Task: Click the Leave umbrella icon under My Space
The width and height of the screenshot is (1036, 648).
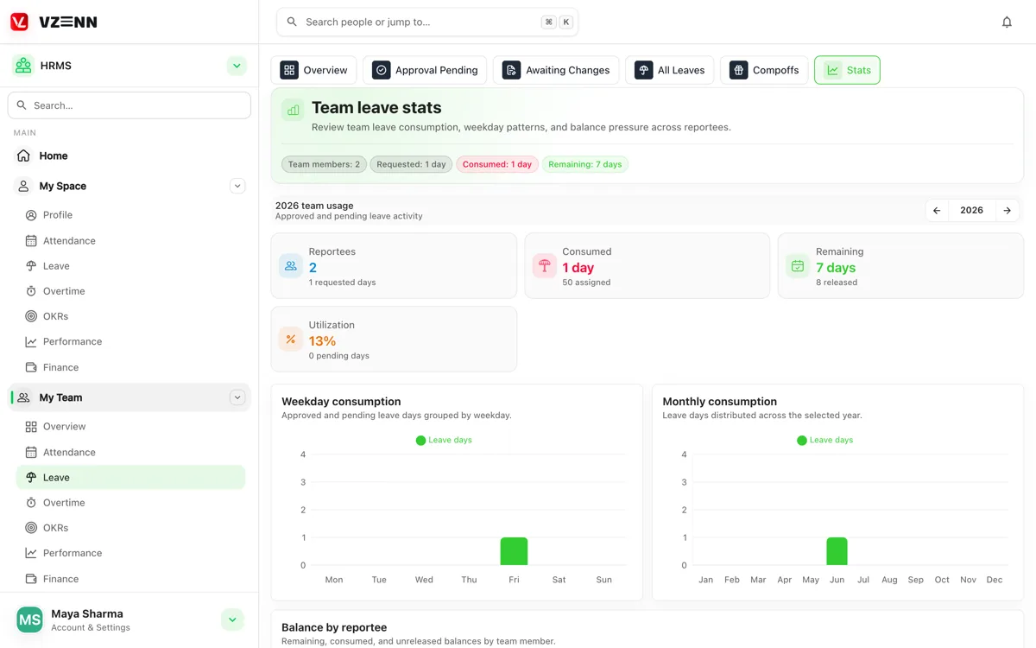Action: click(x=31, y=266)
